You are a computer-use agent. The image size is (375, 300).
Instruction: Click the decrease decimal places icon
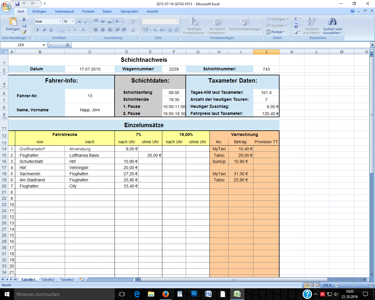click(176, 30)
